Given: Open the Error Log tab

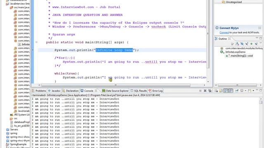Looking at the screenshot, I should (156, 90).
